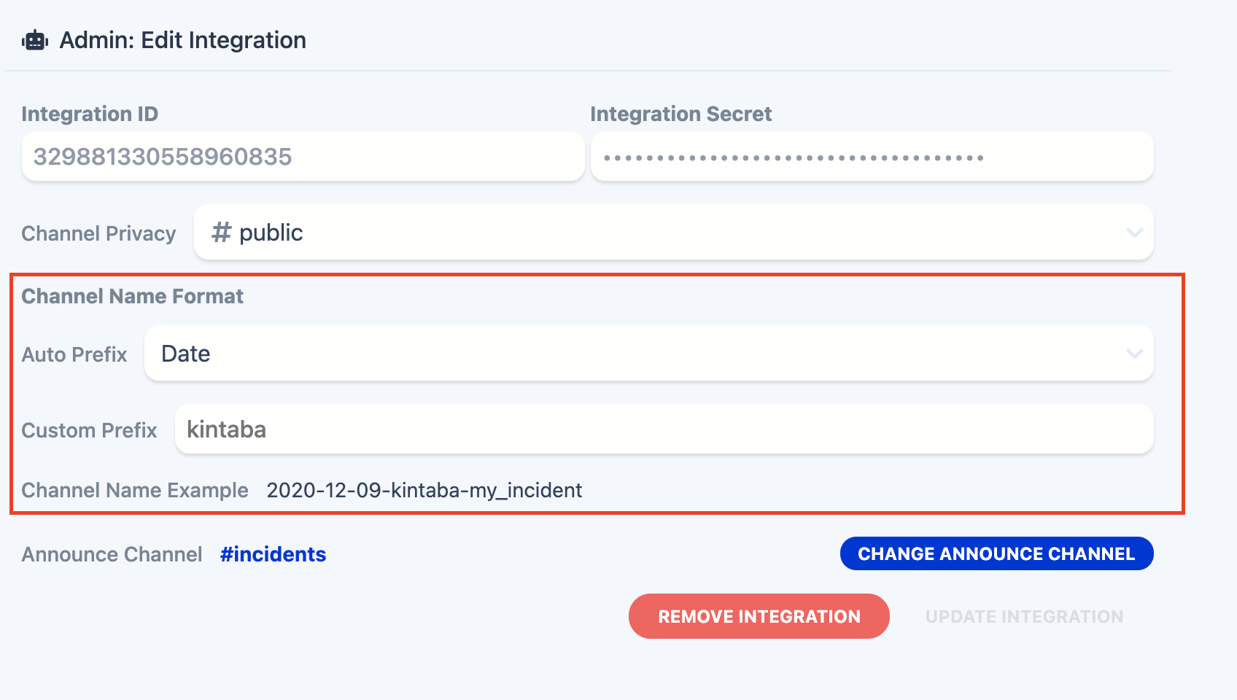Screen dimensions: 1237x700
Task: Click the Custom Prefix label
Action: coord(90,430)
